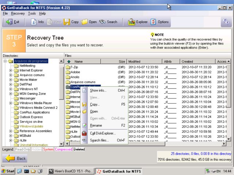Click the Rename icon in context menu
The width and height of the screenshot is (234, 175).
[x=84, y=125]
